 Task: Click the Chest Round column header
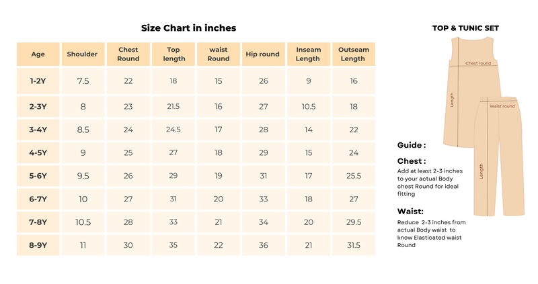coord(128,54)
